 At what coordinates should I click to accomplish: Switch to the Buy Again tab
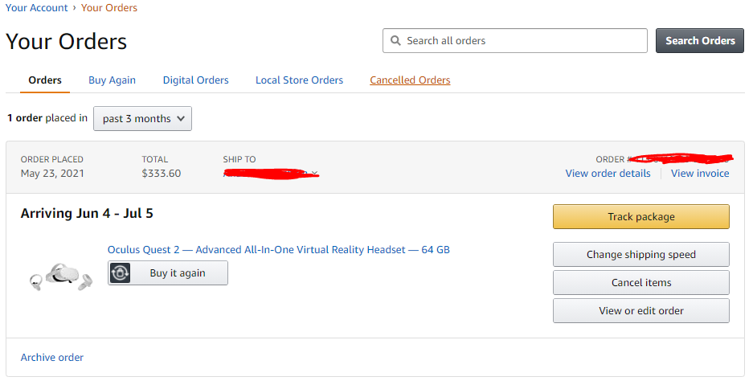[112, 80]
